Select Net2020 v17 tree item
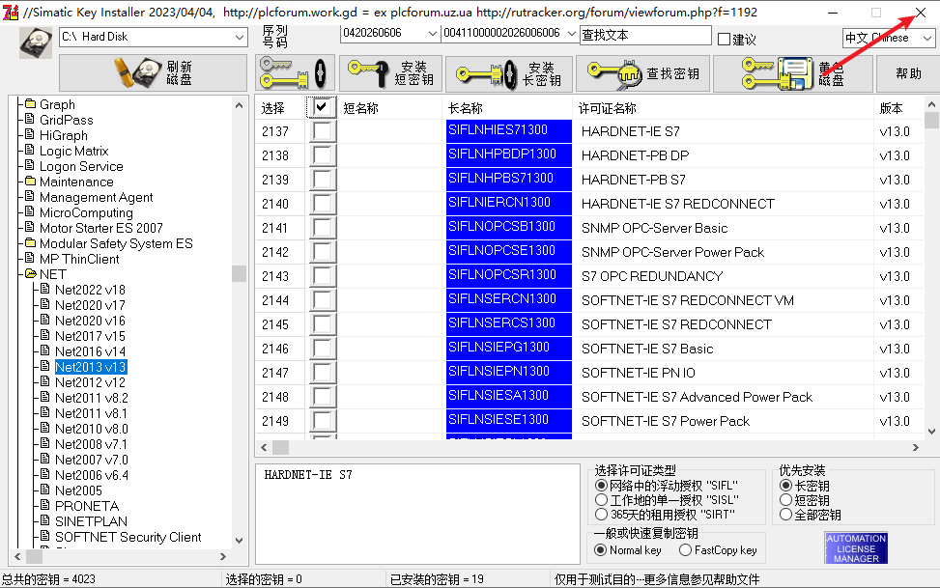940x588 pixels. coord(90,305)
